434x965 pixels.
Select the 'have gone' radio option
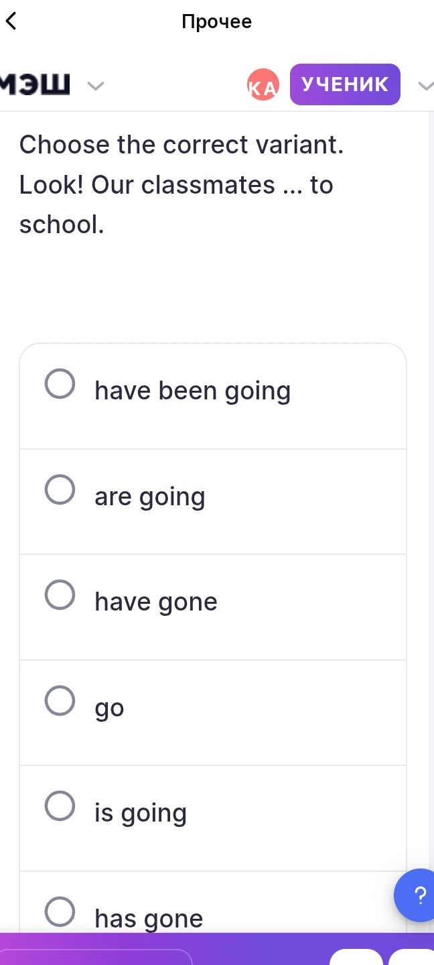point(60,595)
